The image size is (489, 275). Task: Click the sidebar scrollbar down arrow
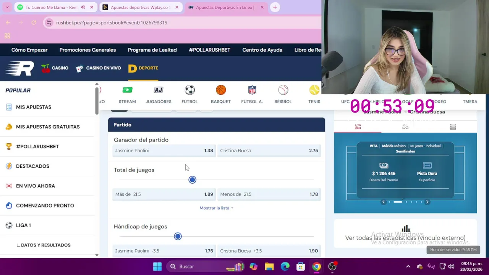(x=97, y=255)
